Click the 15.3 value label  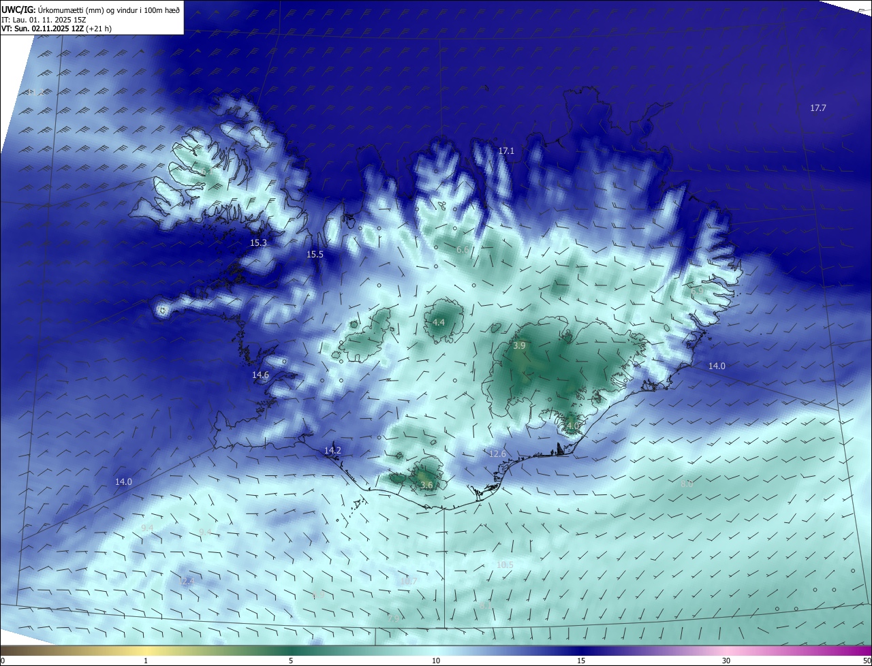click(x=258, y=242)
